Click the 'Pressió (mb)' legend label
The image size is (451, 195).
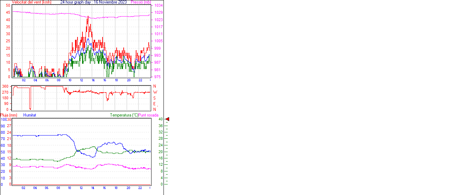tap(140, 2)
